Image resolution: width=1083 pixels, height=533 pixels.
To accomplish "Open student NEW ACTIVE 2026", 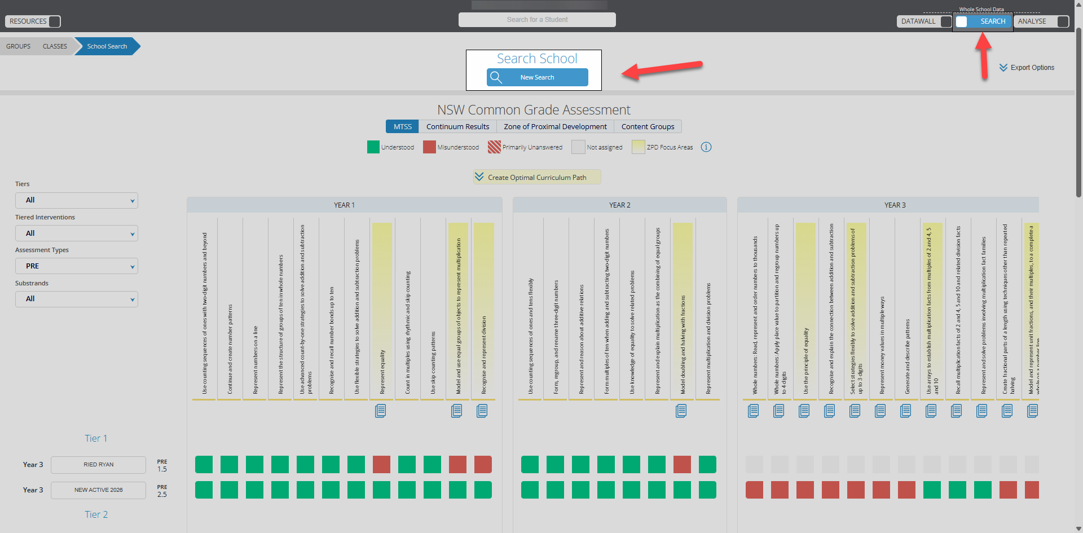I will coord(98,490).
